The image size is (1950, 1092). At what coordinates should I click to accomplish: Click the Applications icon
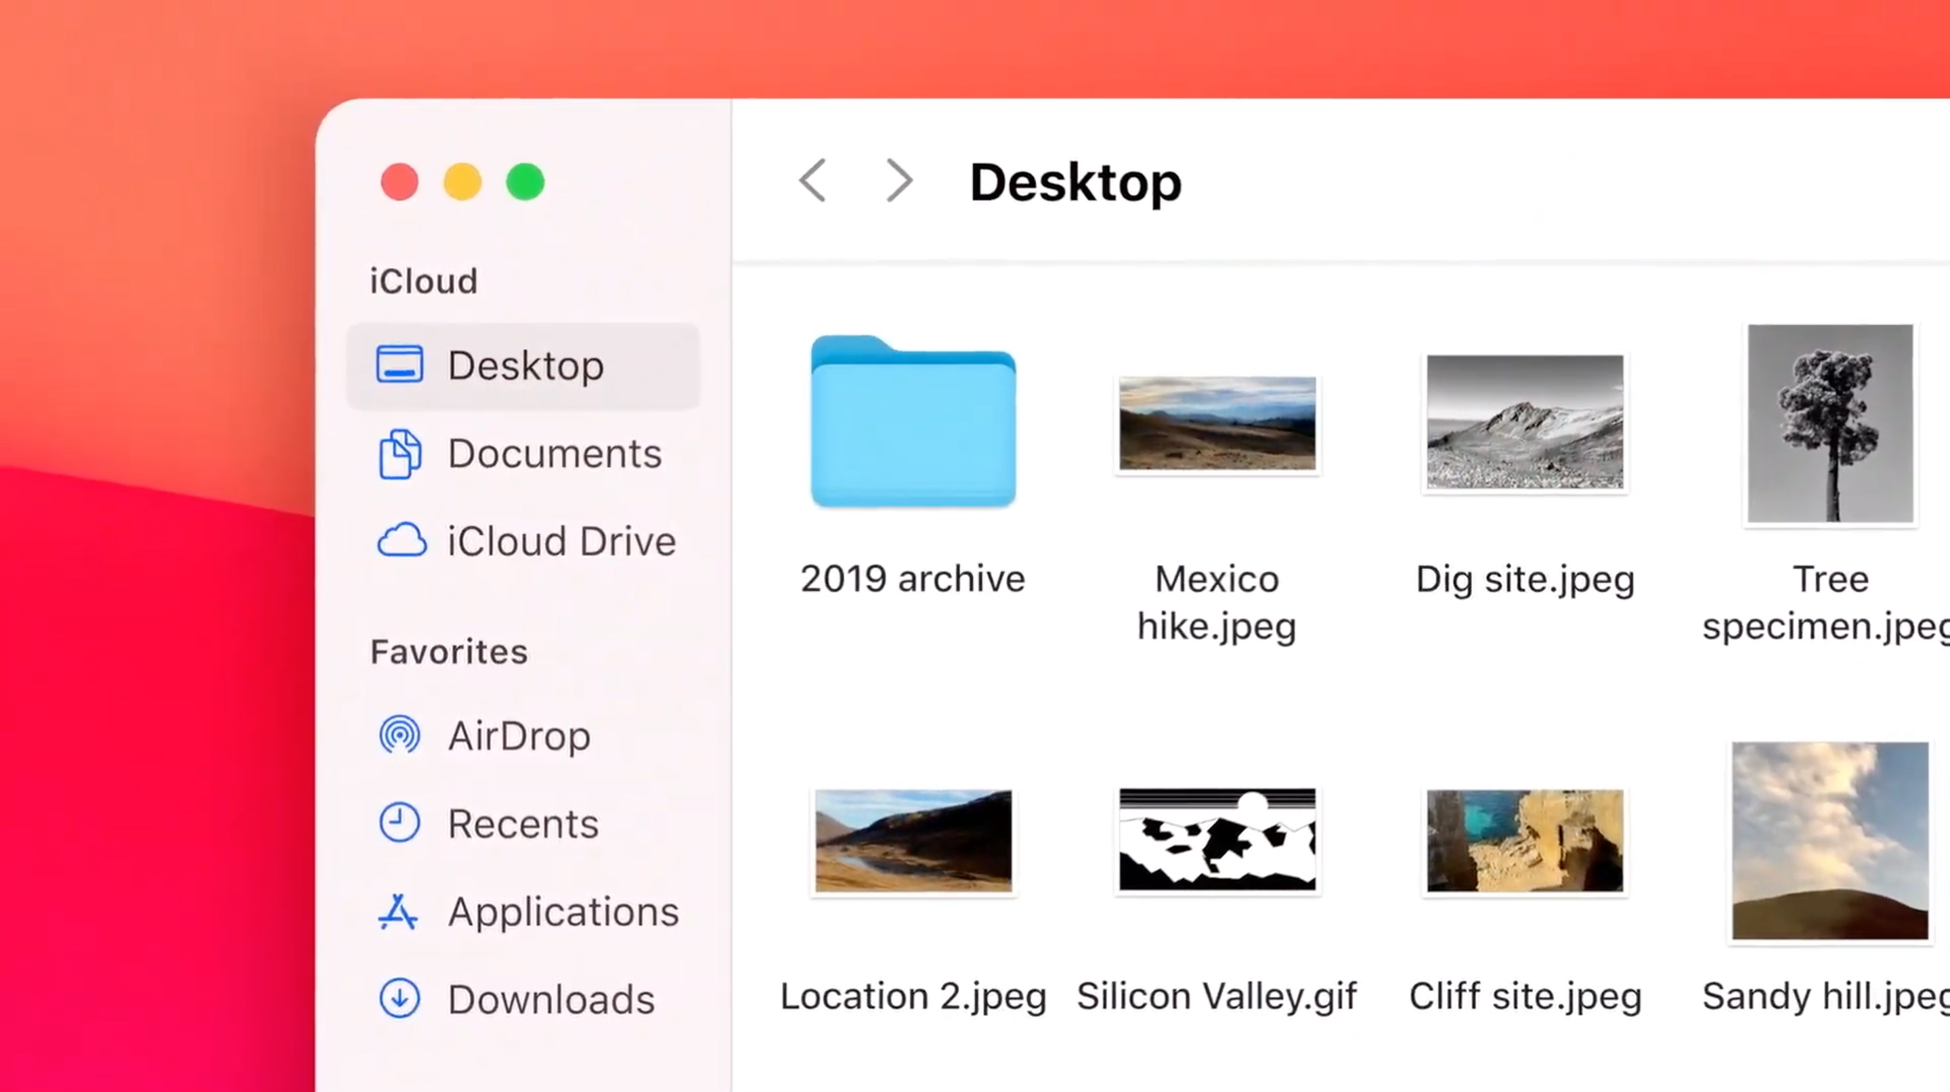click(398, 911)
